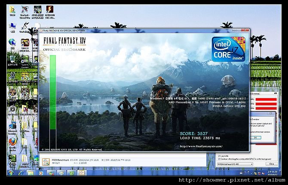This screenshot has height=185, width=288.
Task: Click OK in the GPU-Z screenshot dialog
Action: 255,138
